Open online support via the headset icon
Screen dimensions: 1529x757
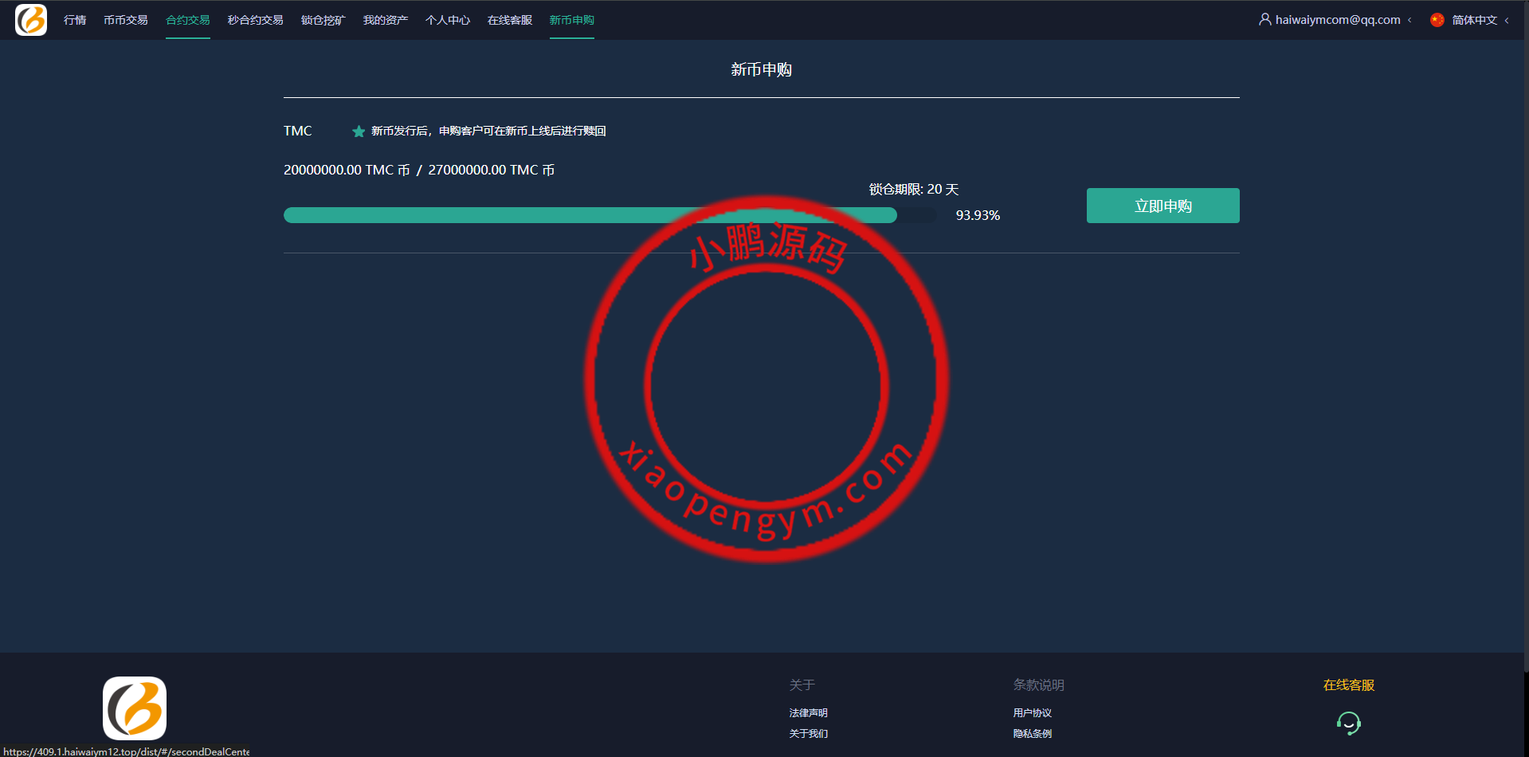(x=1348, y=722)
